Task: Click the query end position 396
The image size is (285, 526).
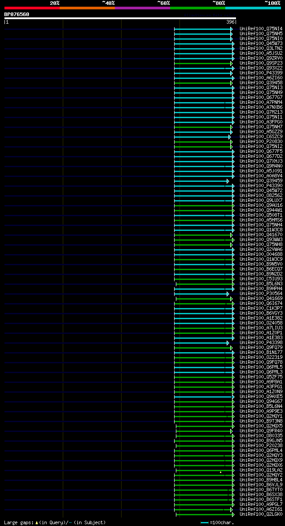Action: click(231, 22)
